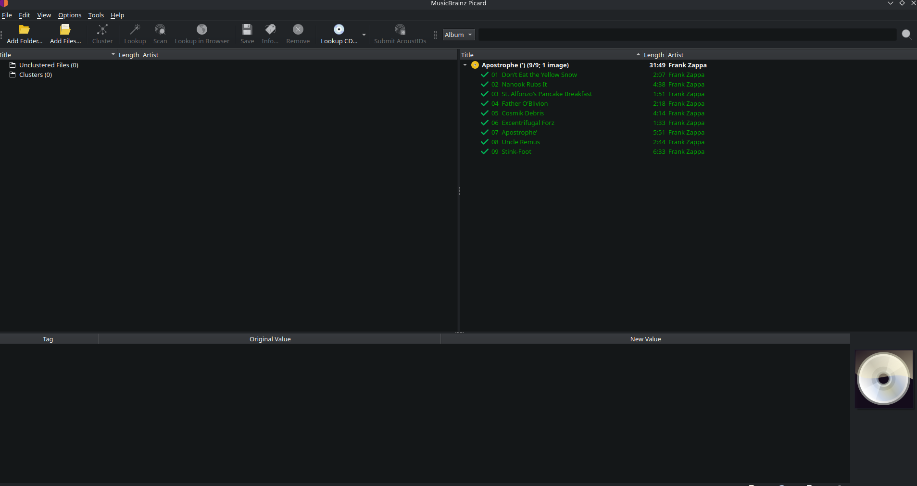
Task: Click the New Value column header
Action: (645, 339)
